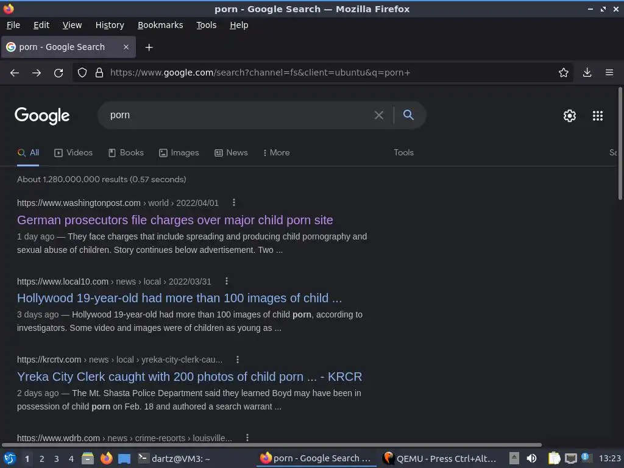Click the horizontal page scrollbar
The width and height of the screenshot is (624, 468).
tap(271, 445)
